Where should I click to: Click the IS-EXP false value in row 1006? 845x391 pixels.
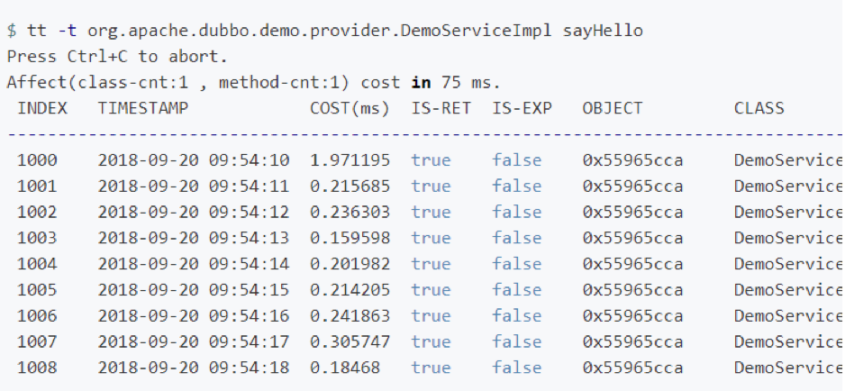517,316
